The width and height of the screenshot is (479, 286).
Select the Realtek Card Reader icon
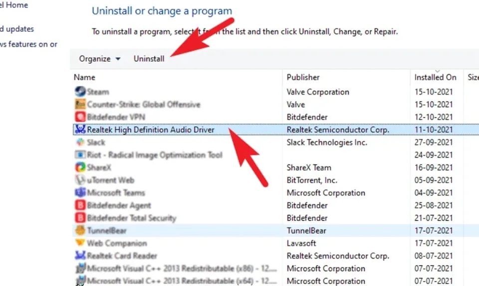(x=80, y=256)
